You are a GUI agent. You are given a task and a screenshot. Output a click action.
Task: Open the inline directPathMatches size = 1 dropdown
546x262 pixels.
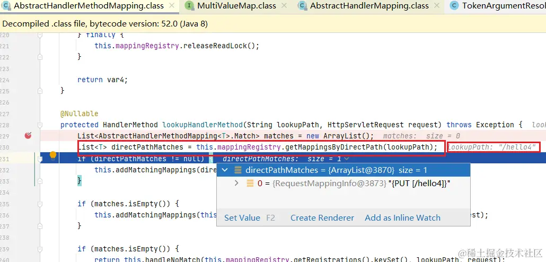click(347, 159)
